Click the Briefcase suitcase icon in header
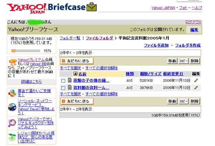Screen dimensions: 215x146 click(x=91, y=7)
